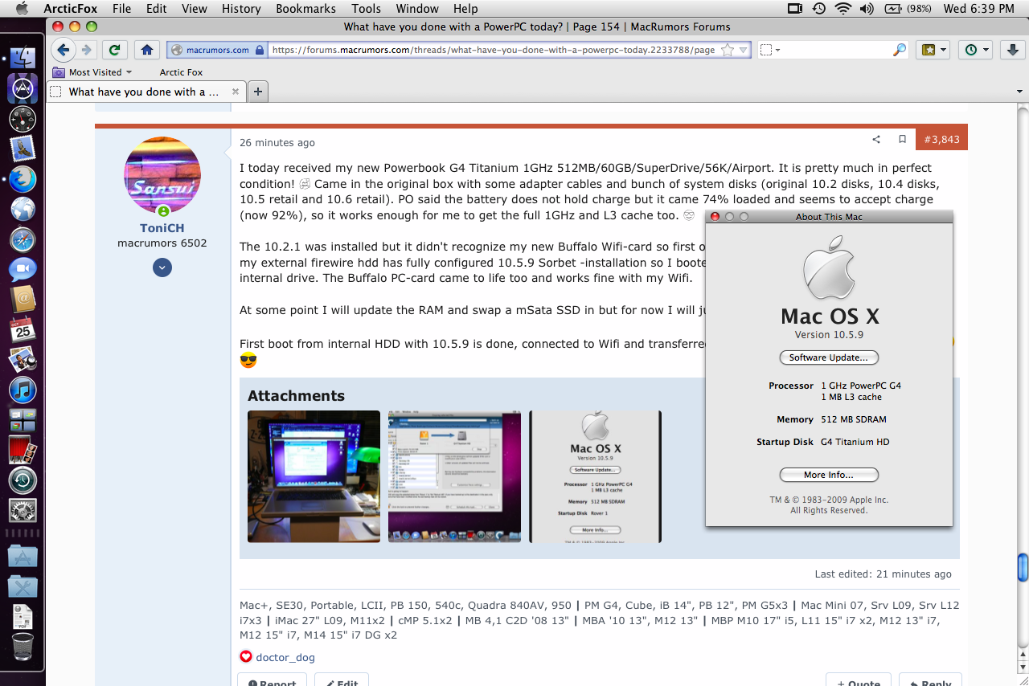Open the Apple menu
The height and width of the screenshot is (686, 1029).
[x=21, y=9]
